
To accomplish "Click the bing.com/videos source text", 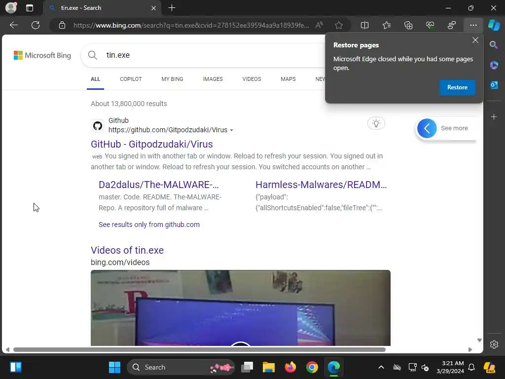I will pos(120,263).
